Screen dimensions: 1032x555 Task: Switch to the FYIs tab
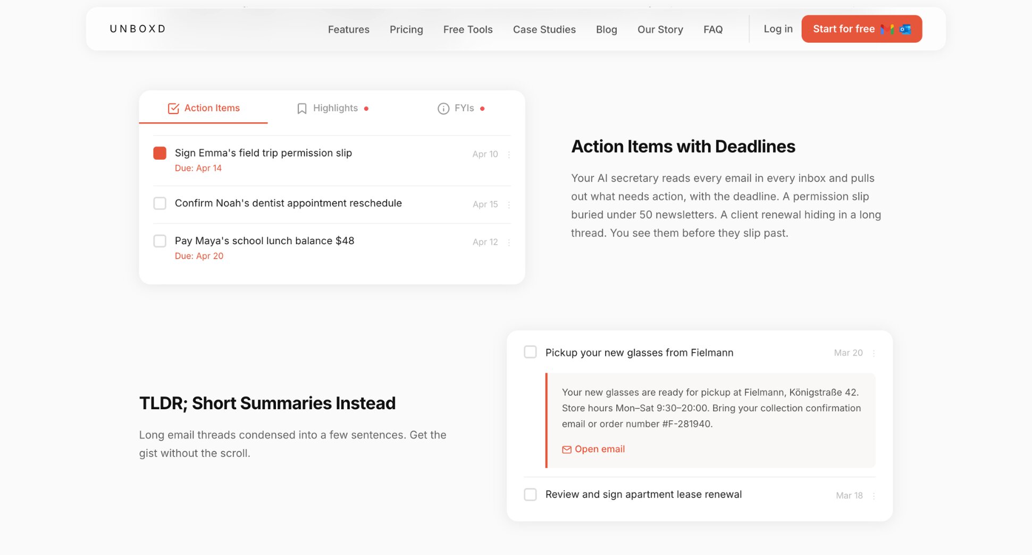point(460,108)
